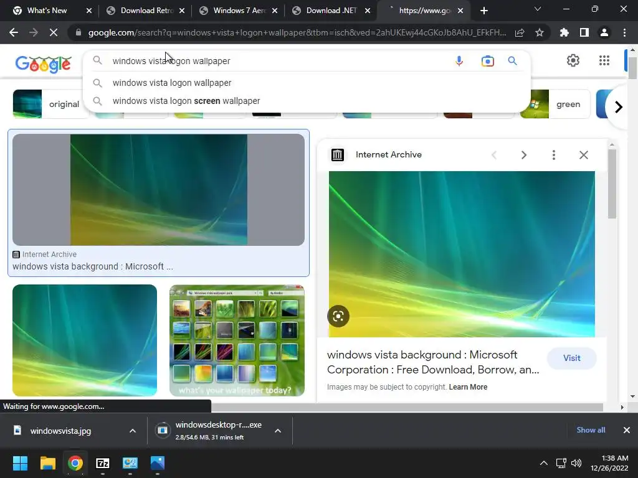Click the taskbar volume icon
The height and width of the screenshot is (478, 638).
tap(576, 463)
